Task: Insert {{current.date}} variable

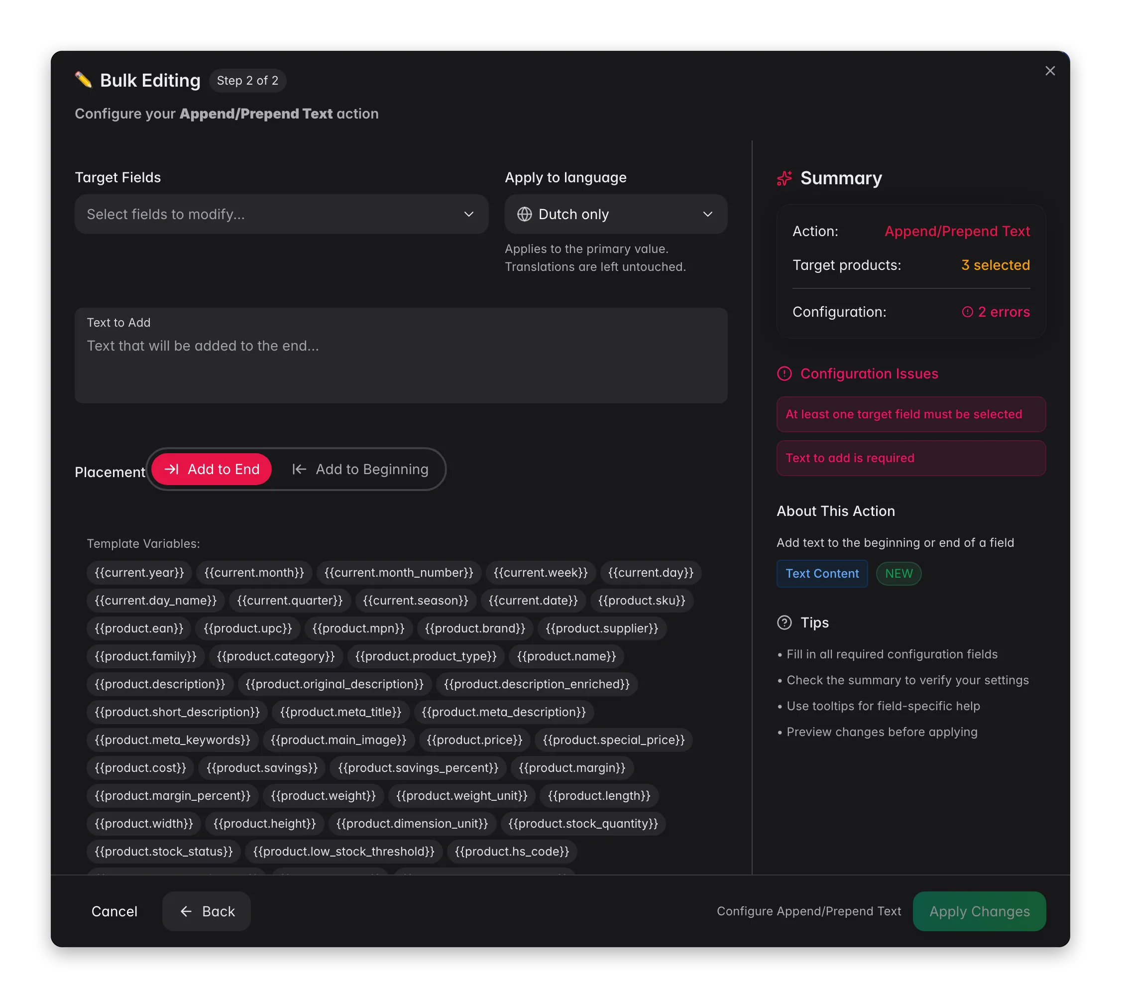Action: pyautogui.click(x=533, y=600)
